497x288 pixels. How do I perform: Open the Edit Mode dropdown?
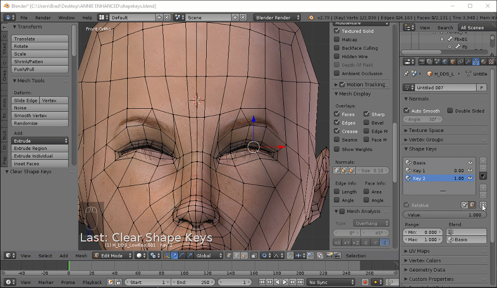click(113, 256)
